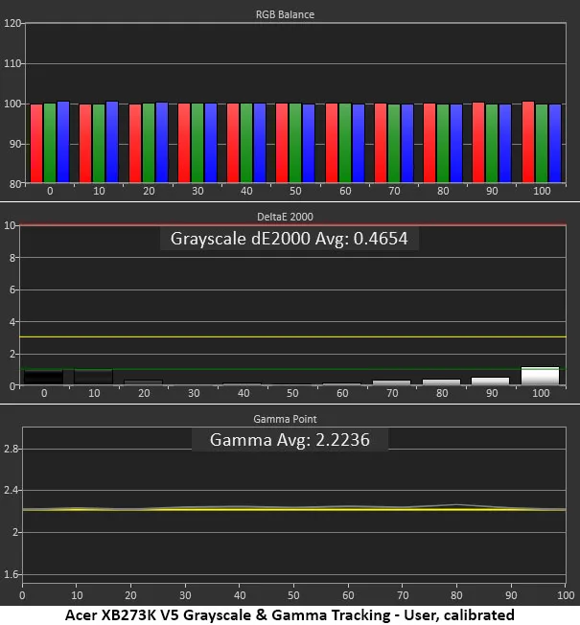This screenshot has width=580, height=625.
Task: Click the 120 axis label in RGB Balance
Action: [12, 23]
